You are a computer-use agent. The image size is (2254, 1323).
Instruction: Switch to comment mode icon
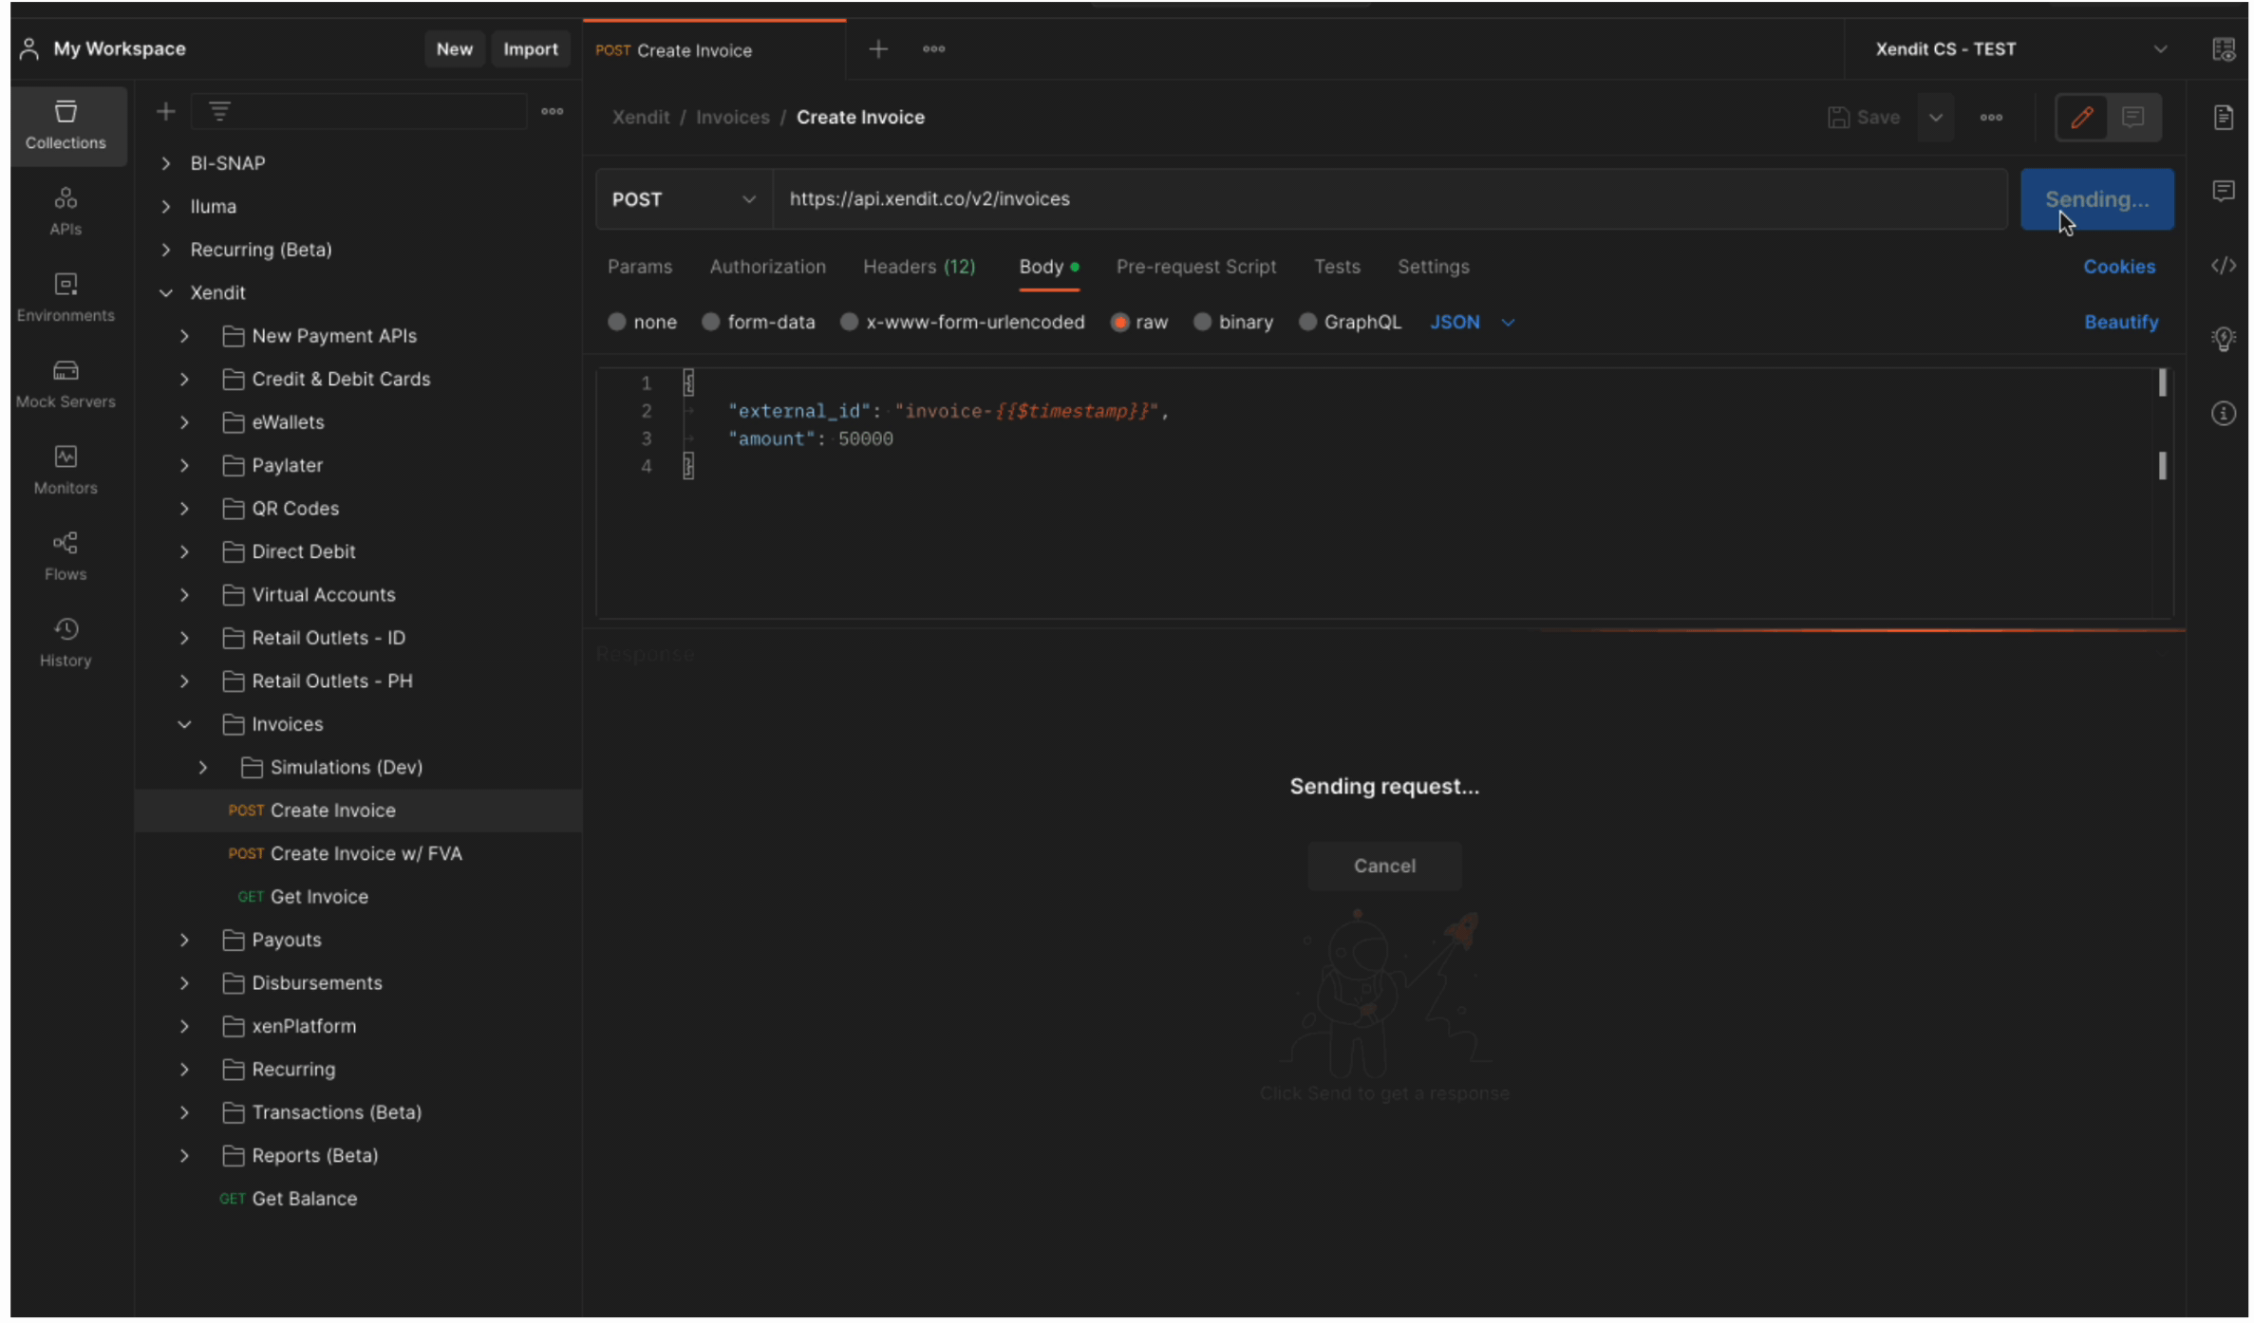pos(2133,118)
